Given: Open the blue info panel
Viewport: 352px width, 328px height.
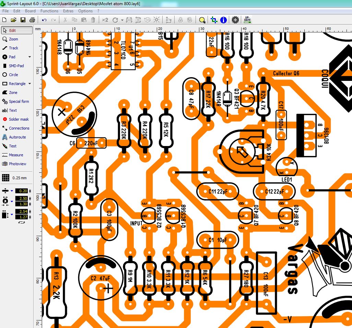Looking at the screenshot, I should click(223, 20).
